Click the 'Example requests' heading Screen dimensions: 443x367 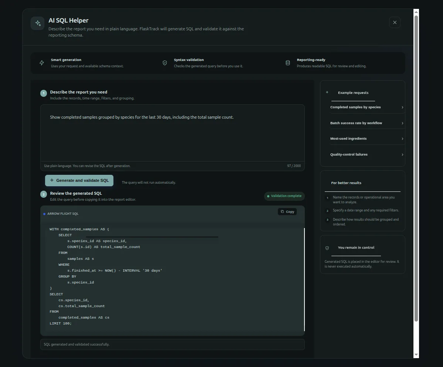tap(353, 93)
